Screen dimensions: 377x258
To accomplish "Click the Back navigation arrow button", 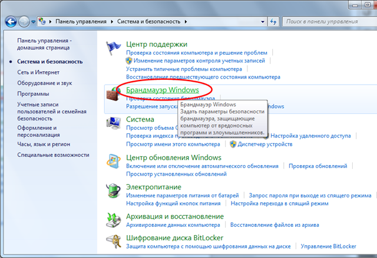I will (x=11, y=22).
